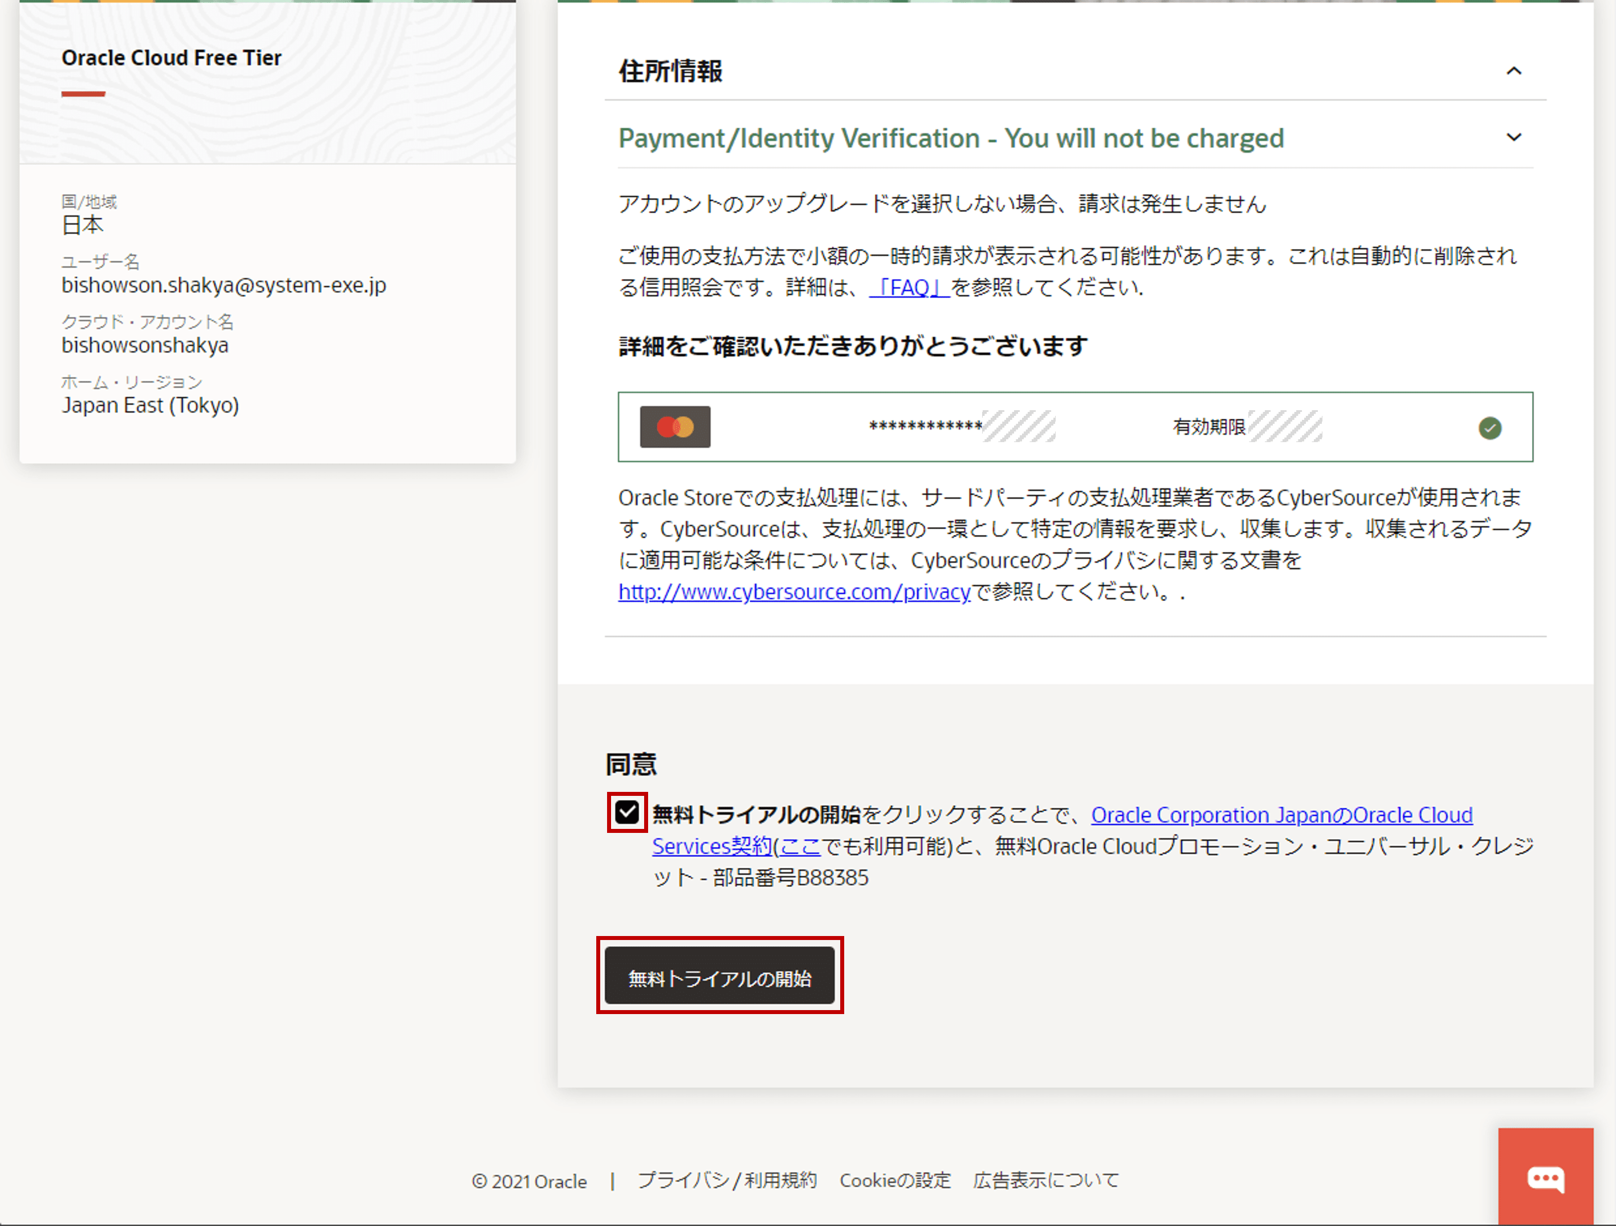Click the ここ link in agreement text
The image size is (1616, 1226).
coord(801,847)
